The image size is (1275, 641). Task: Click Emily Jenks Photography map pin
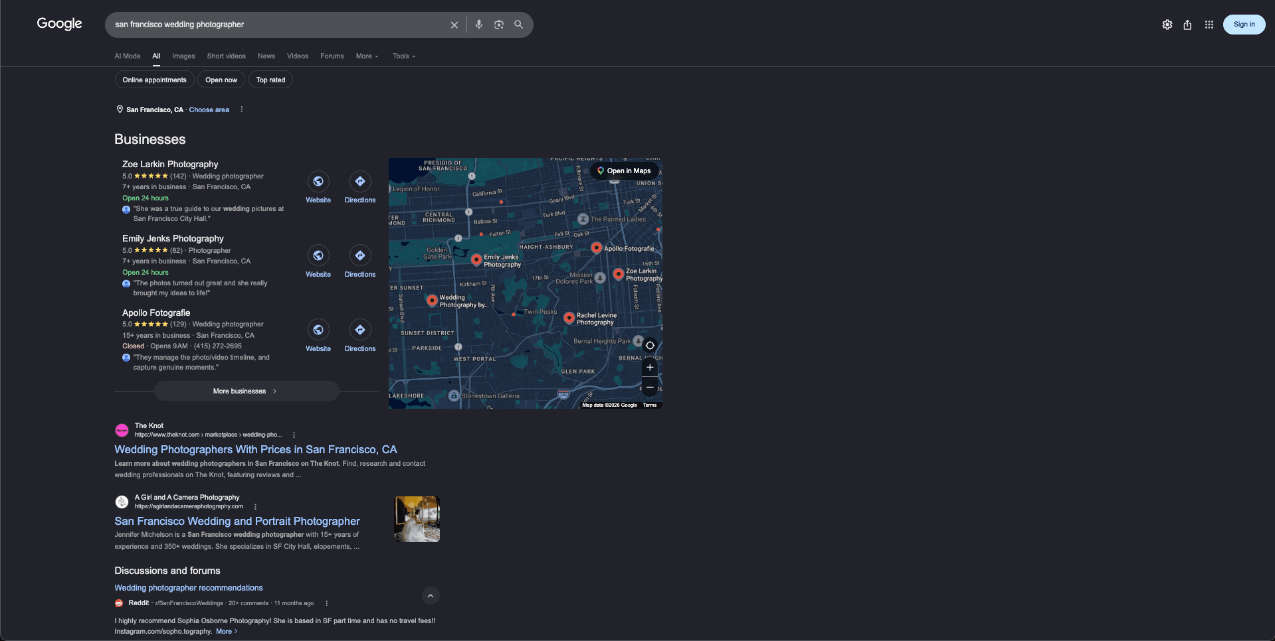476,259
